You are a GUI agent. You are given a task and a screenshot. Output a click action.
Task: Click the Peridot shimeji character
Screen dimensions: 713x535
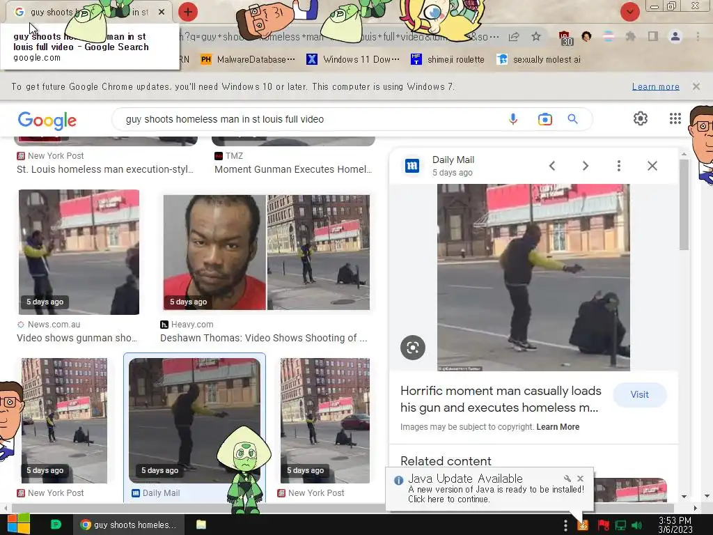244,470
